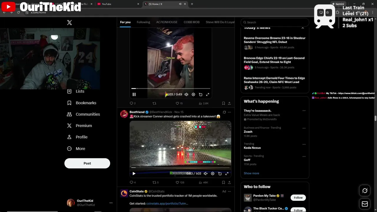Open more options on CoinStats ad
Viewport: 377px width, 212px height.
click(229, 191)
